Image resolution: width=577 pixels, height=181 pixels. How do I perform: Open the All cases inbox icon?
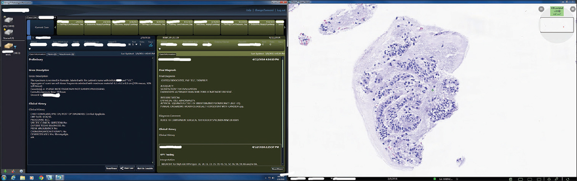8,20
